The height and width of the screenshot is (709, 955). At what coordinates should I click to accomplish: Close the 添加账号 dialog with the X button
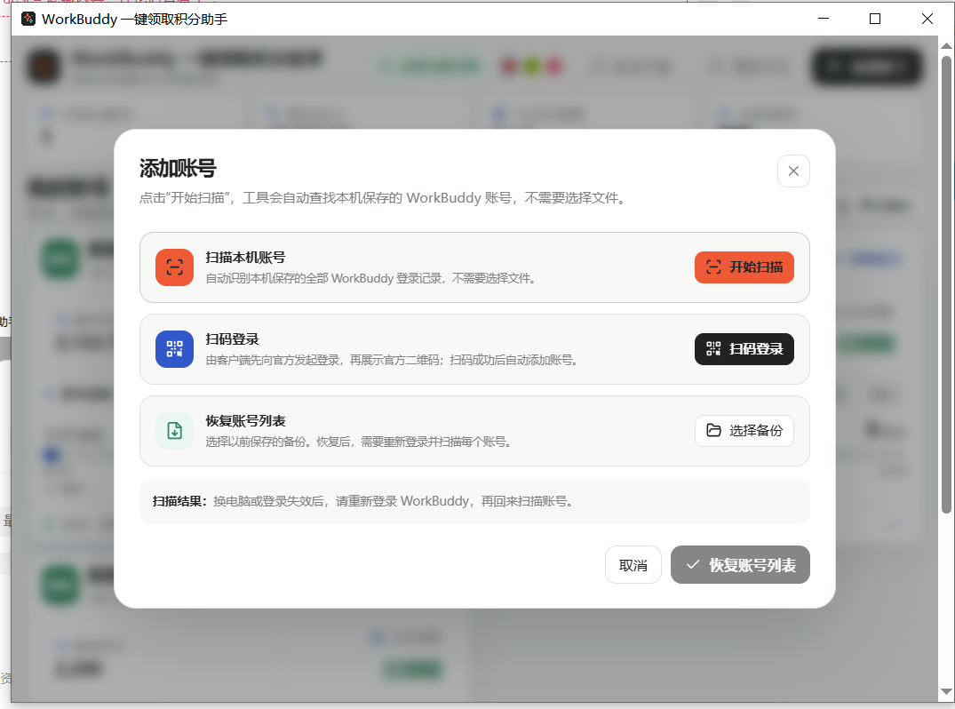pos(793,171)
